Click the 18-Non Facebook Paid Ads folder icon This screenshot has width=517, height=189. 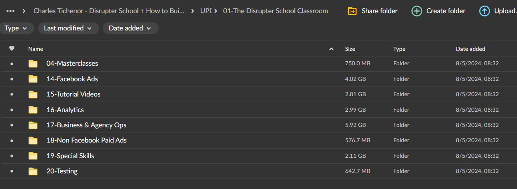coord(33,141)
